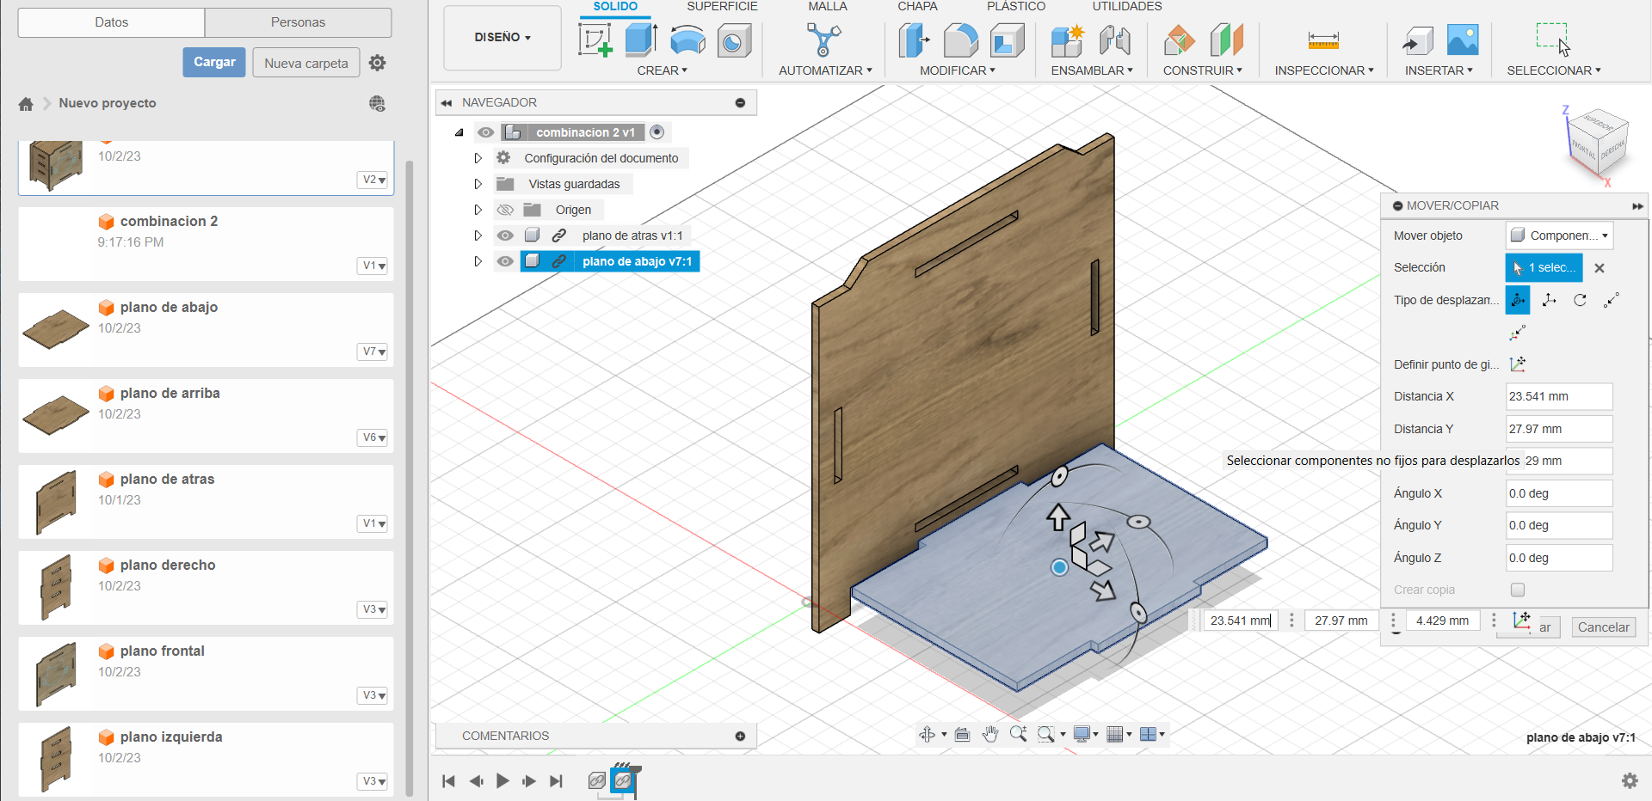Select the Offset Plane icon
The height and width of the screenshot is (801, 1652).
pyautogui.click(x=1180, y=40)
